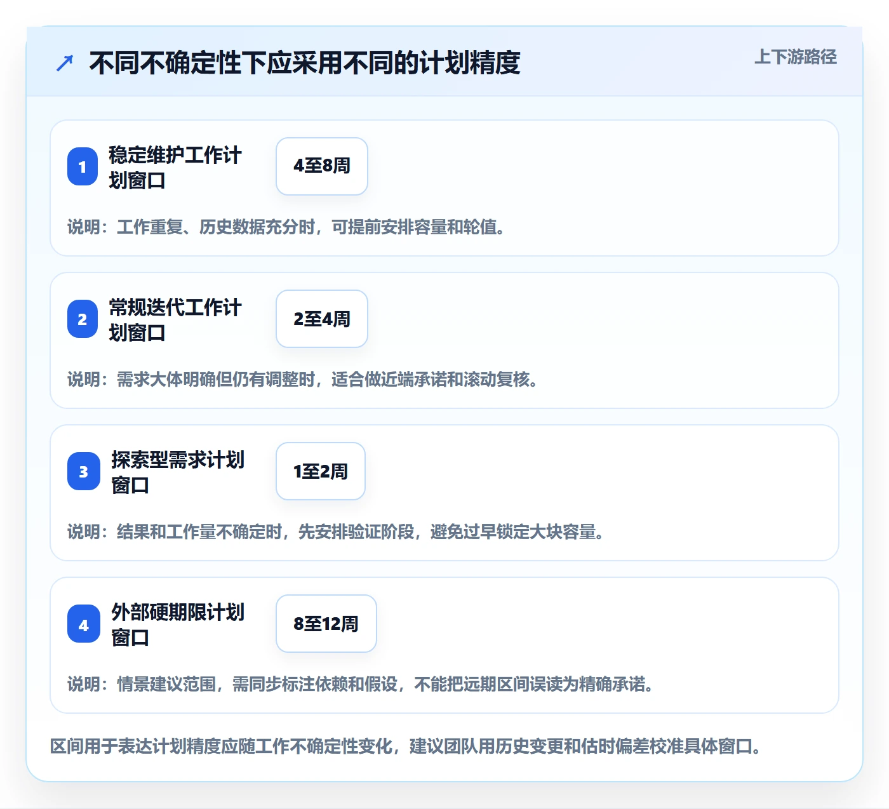Click the note about 情景建议范围
Viewport: 889px width, 809px height.
tap(361, 684)
